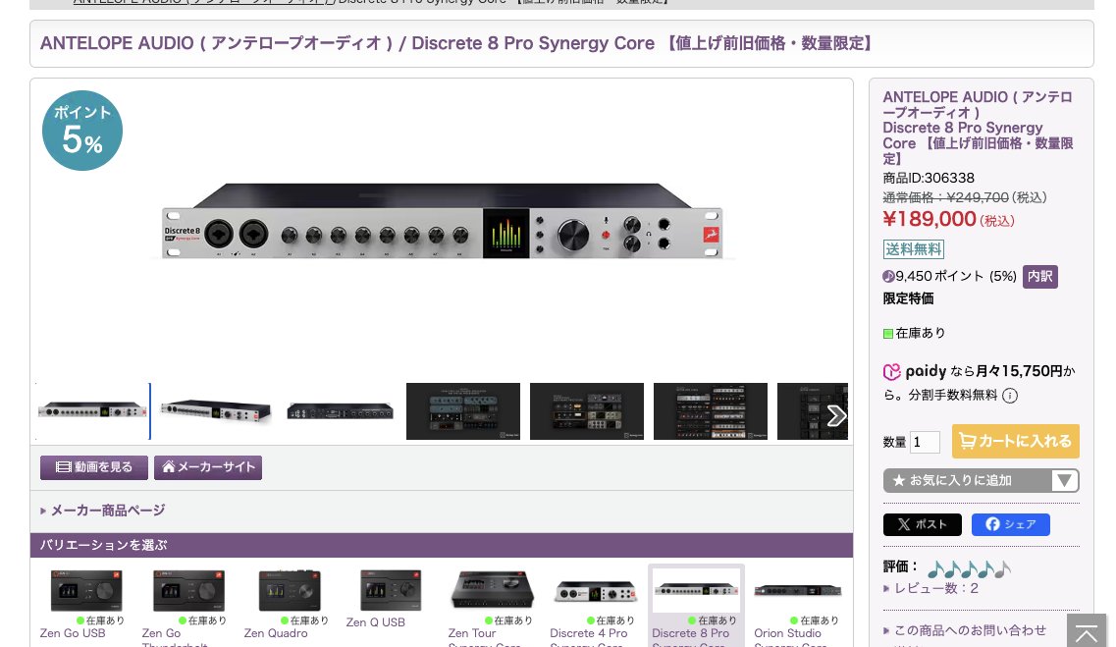Expand the メーカー商品ページ section

tap(107, 511)
